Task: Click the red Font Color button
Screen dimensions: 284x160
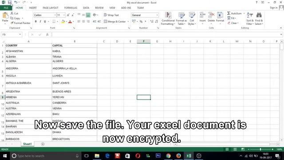Action: point(70,22)
